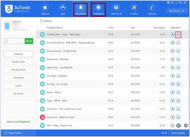Image resolution: width=190 pixels, height=137 pixels.
Task: Click the Downloads column header
Action: (159, 28)
